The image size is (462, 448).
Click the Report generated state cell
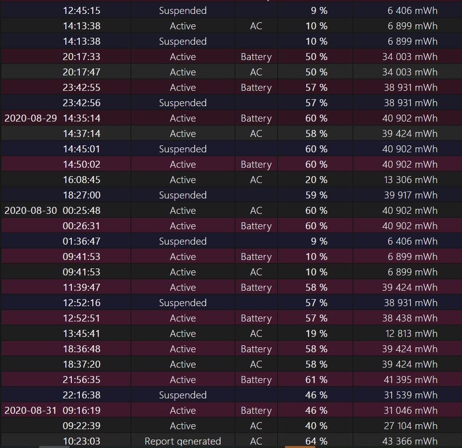(x=183, y=441)
